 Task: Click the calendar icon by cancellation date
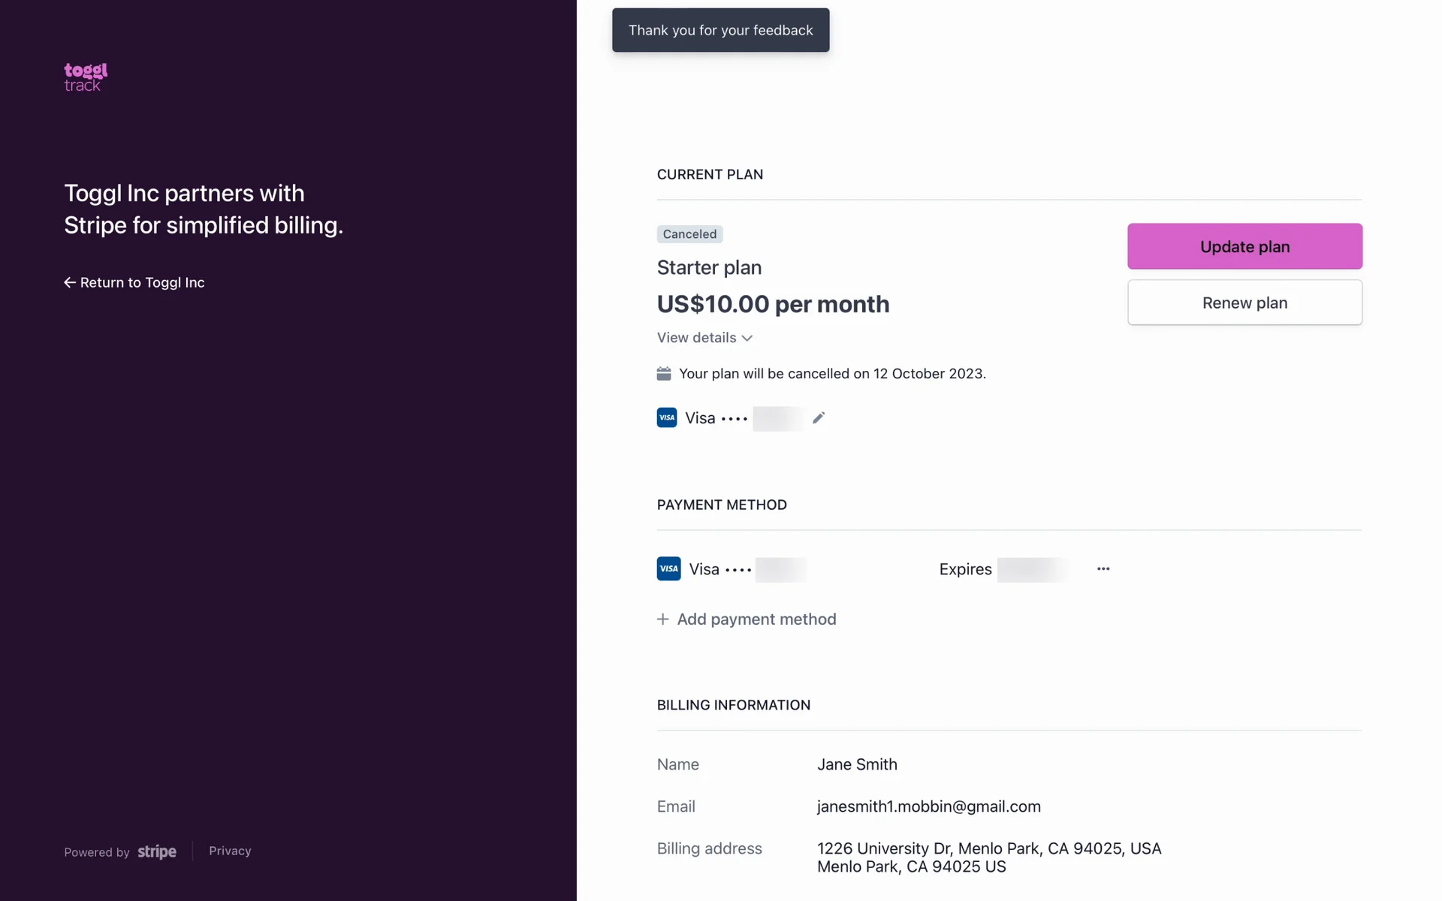664,374
